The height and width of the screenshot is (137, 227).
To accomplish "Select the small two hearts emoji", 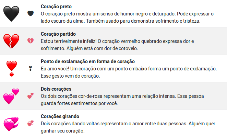I will pyautogui.click(x=31, y=96).
